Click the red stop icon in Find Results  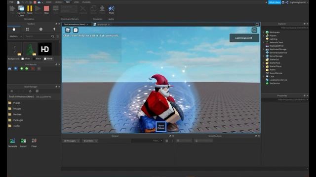pyautogui.click(x=33, y=69)
